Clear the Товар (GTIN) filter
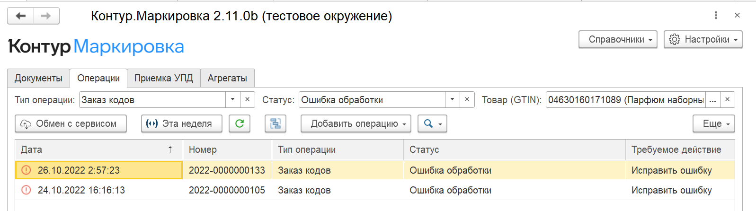Viewport: 756px width, 211px height. coord(727,100)
